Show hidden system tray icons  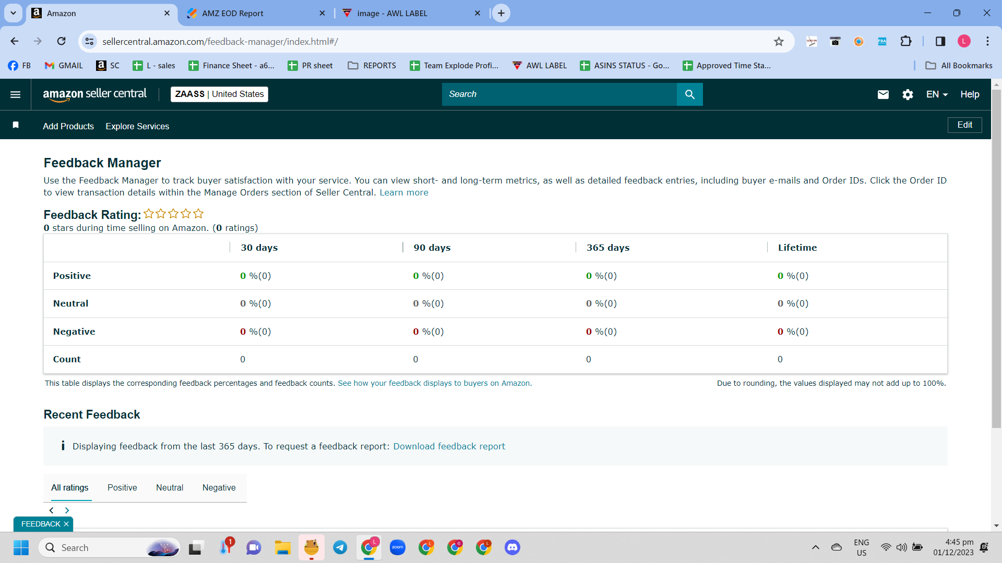815,547
